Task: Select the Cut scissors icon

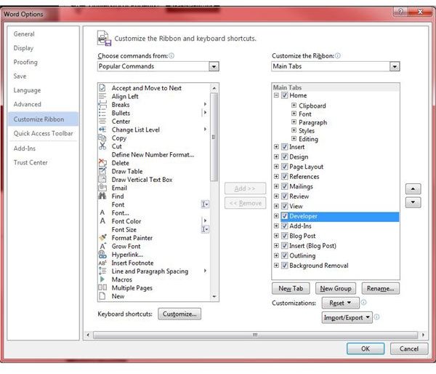Action: [102, 146]
